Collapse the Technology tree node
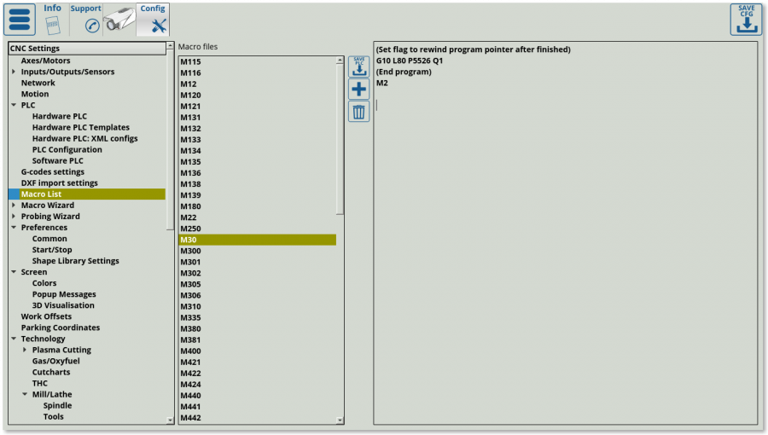The image size is (768, 435). (x=14, y=339)
